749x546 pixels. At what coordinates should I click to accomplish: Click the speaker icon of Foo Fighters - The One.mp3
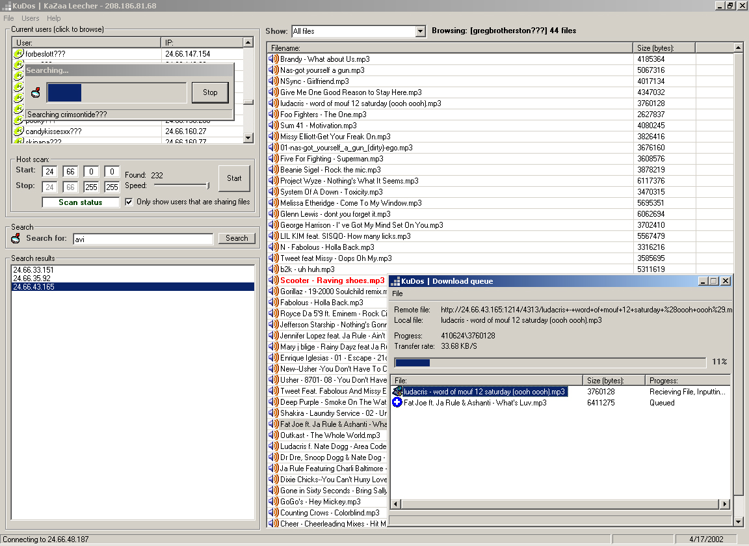click(x=273, y=115)
